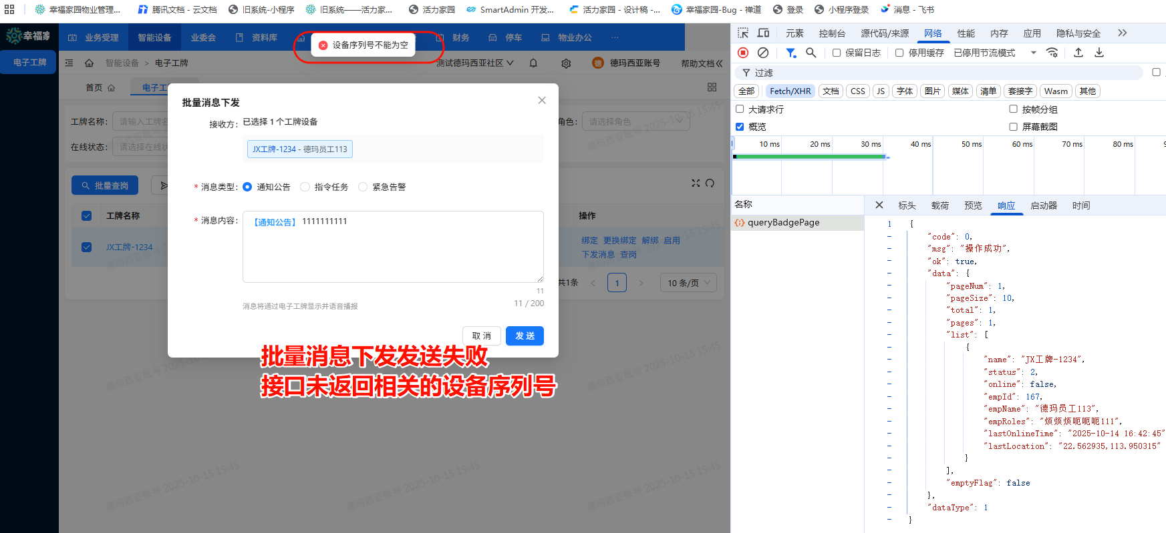Switch to the 源代码/来源 tab
The image size is (1166, 533).
[885, 33]
